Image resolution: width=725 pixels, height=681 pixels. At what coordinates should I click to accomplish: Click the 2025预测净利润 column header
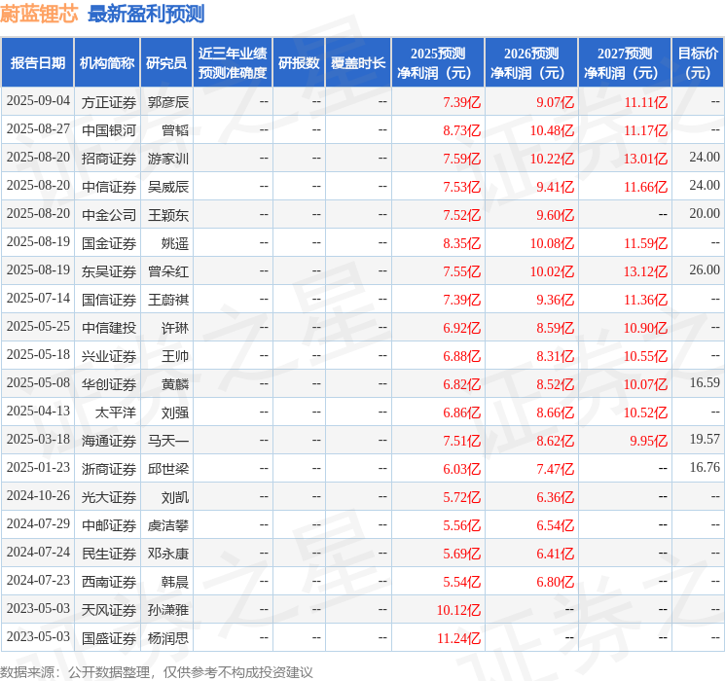[x=438, y=63]
